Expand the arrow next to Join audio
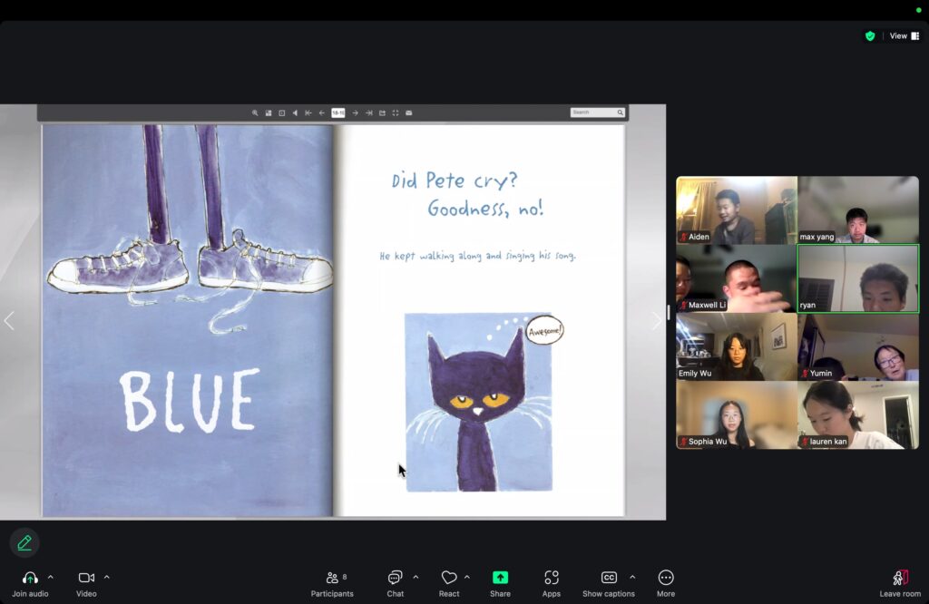 tap(51, 577)
